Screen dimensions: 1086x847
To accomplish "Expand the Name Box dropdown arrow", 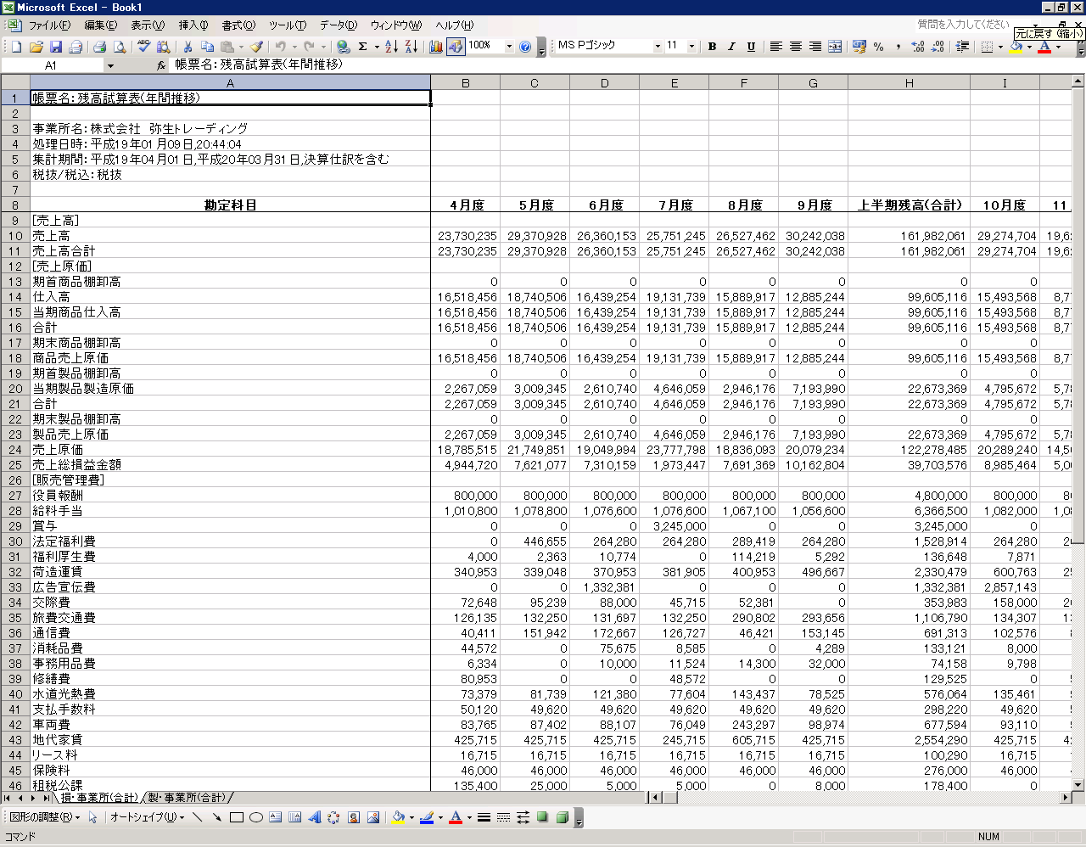I will [110, 65].
